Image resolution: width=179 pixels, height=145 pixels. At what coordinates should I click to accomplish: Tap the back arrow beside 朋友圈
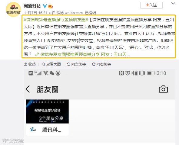(28, 89)
